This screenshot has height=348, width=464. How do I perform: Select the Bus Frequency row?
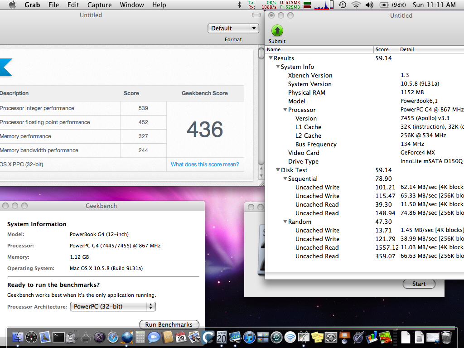(x=365, y=144)
